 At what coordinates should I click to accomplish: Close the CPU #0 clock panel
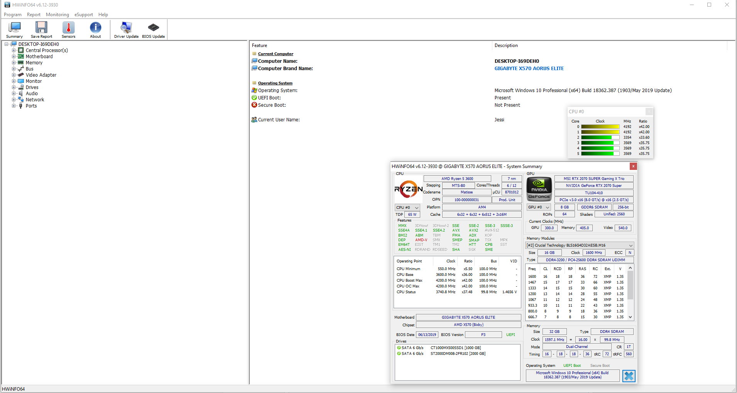(x=649, y=111)
